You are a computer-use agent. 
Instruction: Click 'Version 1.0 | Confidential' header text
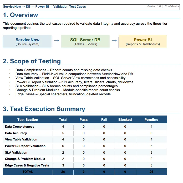[163, 6]
